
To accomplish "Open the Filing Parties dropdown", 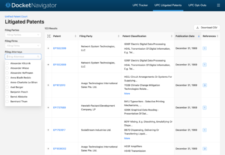I will [23, 35].
